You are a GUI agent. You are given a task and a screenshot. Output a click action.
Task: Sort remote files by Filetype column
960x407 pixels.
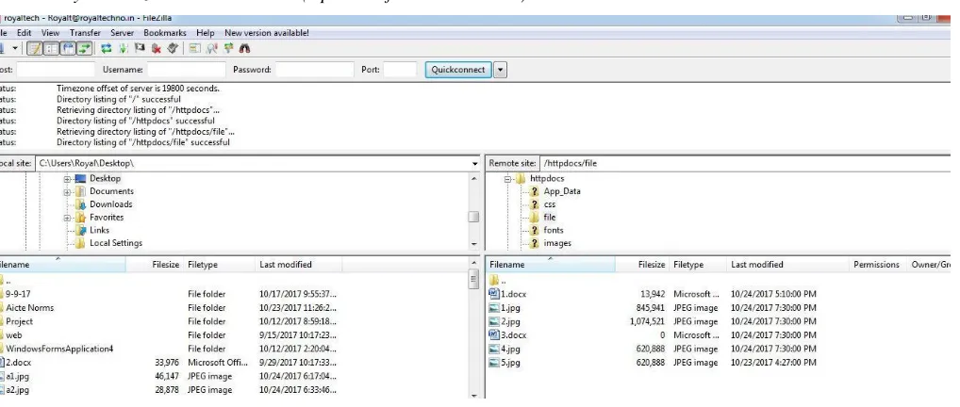[x=697, y=265]
